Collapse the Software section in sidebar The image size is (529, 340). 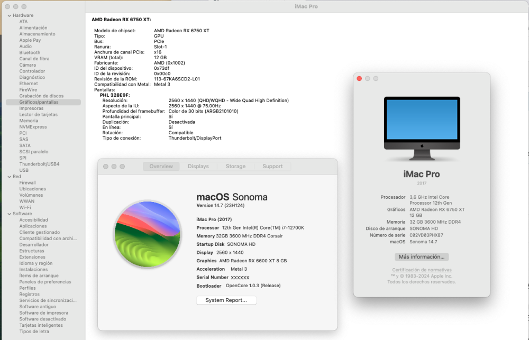point(9,214)
